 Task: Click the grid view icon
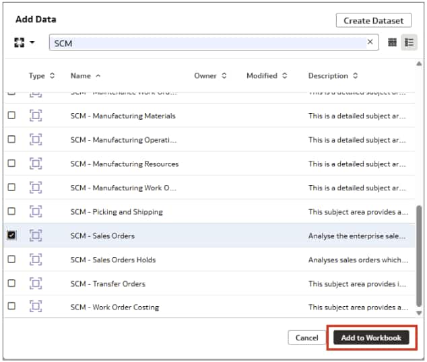click(x=392, y=42)
